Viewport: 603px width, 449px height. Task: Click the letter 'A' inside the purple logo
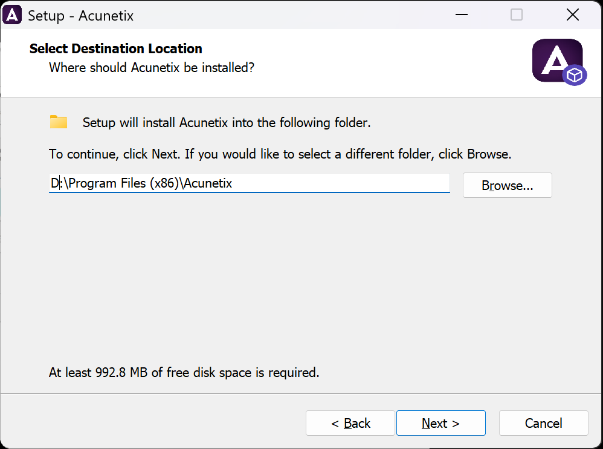tap(554, 59)
